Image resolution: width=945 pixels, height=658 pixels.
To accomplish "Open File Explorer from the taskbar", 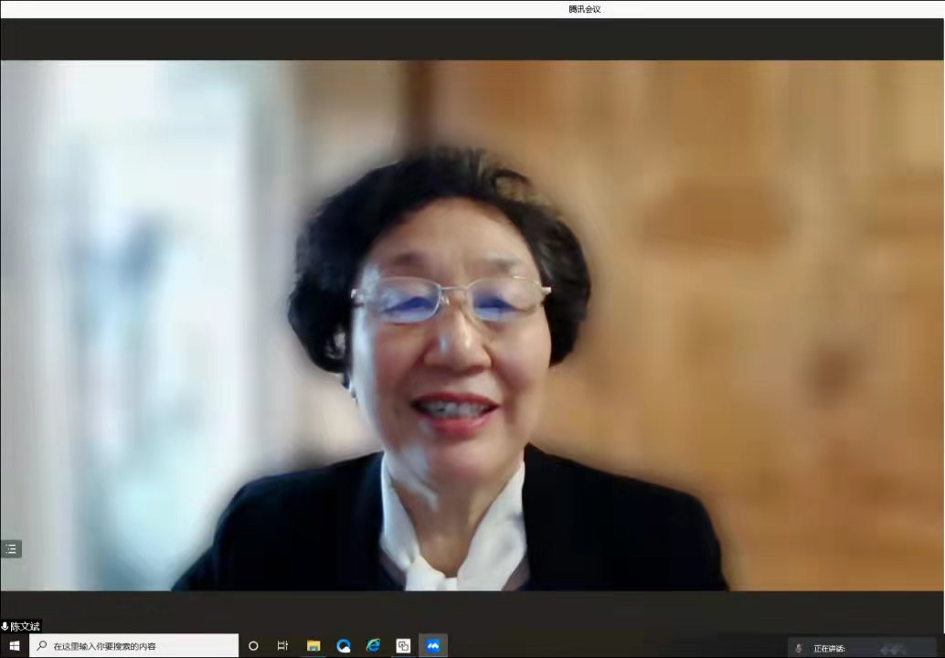I will click(313, 646).
